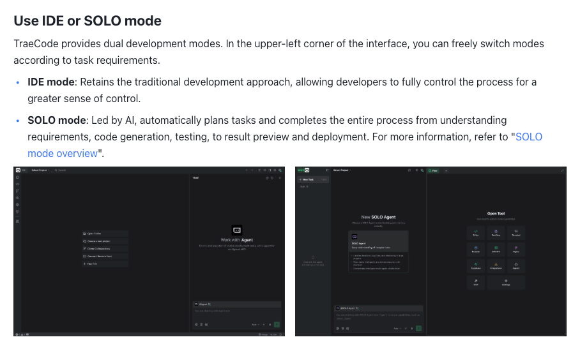Screen dimensions: 580x351
Task: Expand the Auto model dropdown in the SOLO chat
Action: (x=397, y=328)
